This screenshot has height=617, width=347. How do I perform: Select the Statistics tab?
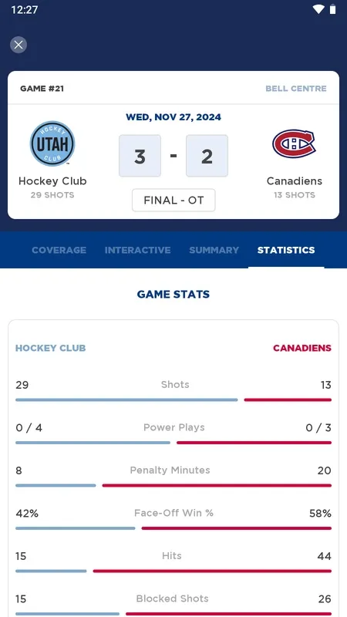tap(286, 250)
